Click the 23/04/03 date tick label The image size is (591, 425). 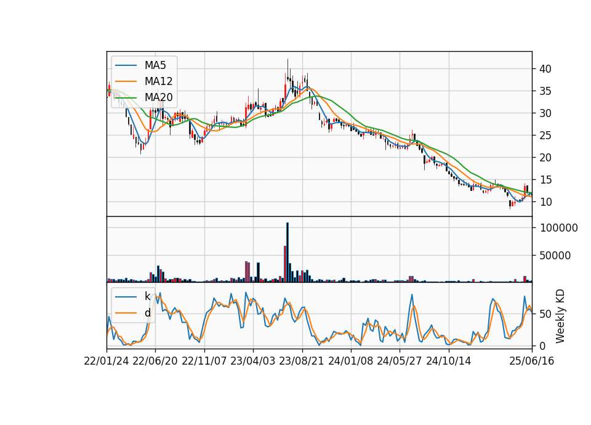pyautogui.click(x=252, y=361)
